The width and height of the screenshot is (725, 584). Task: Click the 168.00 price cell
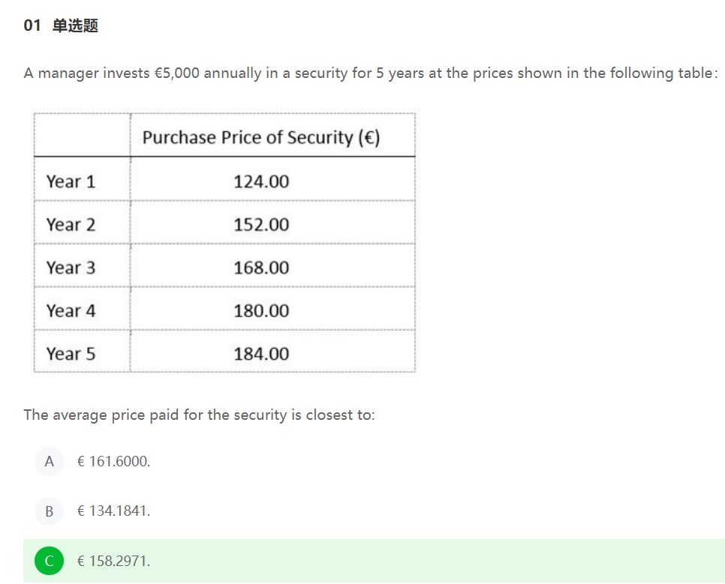tap(261, 268)
